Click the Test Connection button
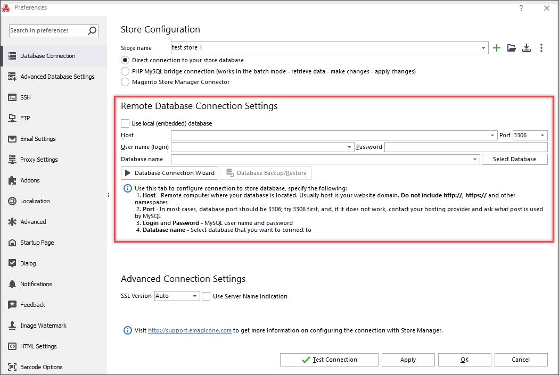 pyautogui.click(x=329, y=360)
